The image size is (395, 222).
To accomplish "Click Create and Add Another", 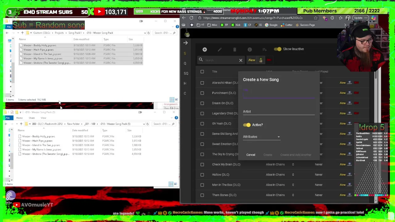I will pos(296,155).
